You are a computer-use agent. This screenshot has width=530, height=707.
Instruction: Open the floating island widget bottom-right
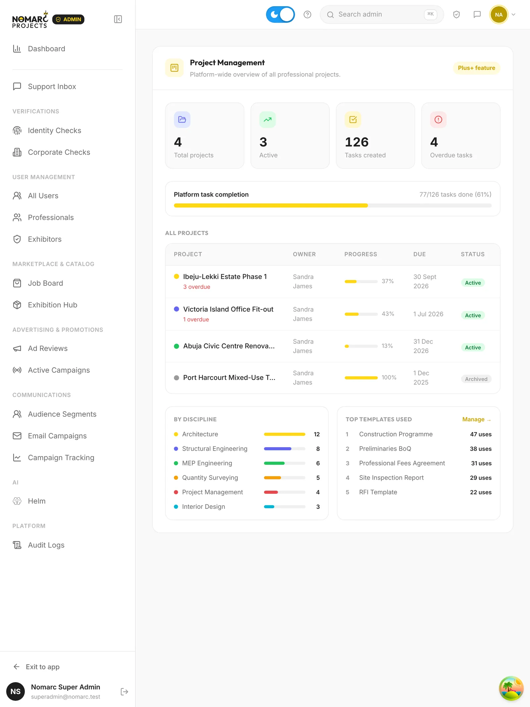click(x=511, y=688)
